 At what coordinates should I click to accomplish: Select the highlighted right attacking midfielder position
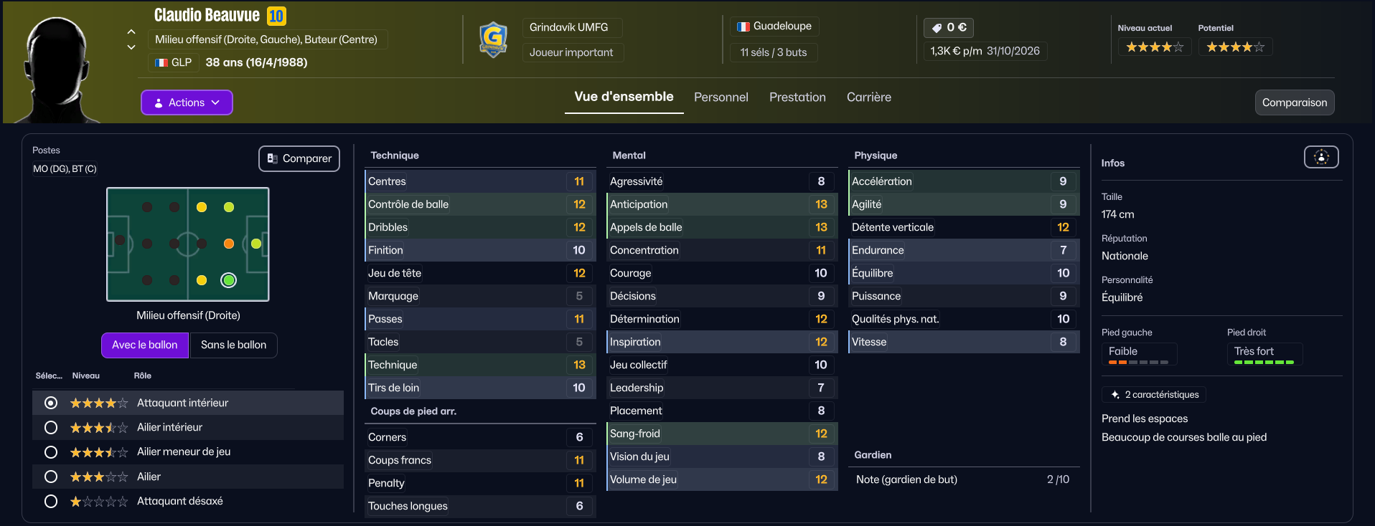point(229,280)
